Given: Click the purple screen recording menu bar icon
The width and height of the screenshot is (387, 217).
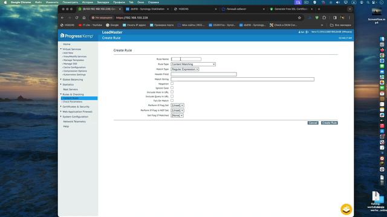Looking at the screenshot, I should click(x=298, y=2).
